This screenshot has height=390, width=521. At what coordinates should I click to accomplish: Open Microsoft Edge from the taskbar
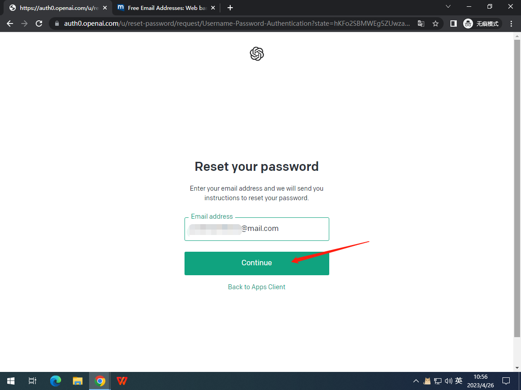click(56, 381)
